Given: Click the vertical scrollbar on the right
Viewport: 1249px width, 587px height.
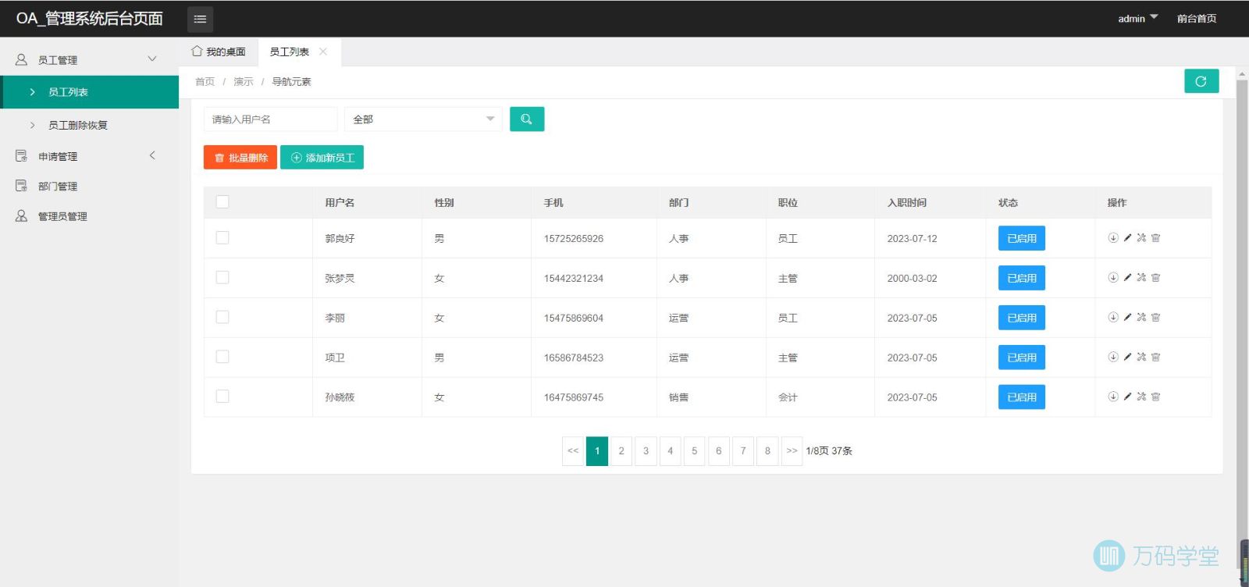Looking at the screenshot, I should [x=1241, y=312].
